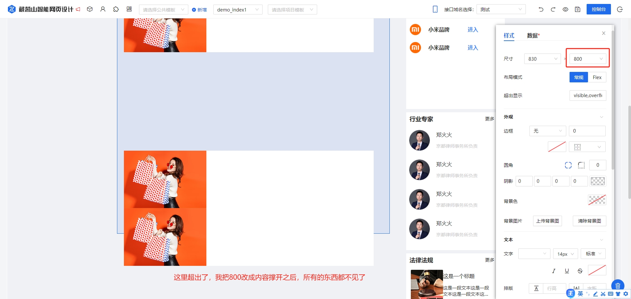Click the IME shirt skin icon
631x299 pixels.
[x=618, y=294]
